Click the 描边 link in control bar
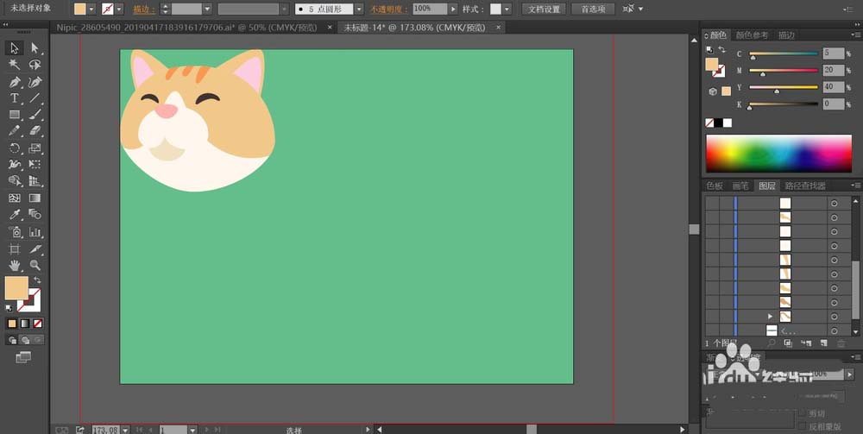This screenshot has width=863, height=434. [143, 9]
